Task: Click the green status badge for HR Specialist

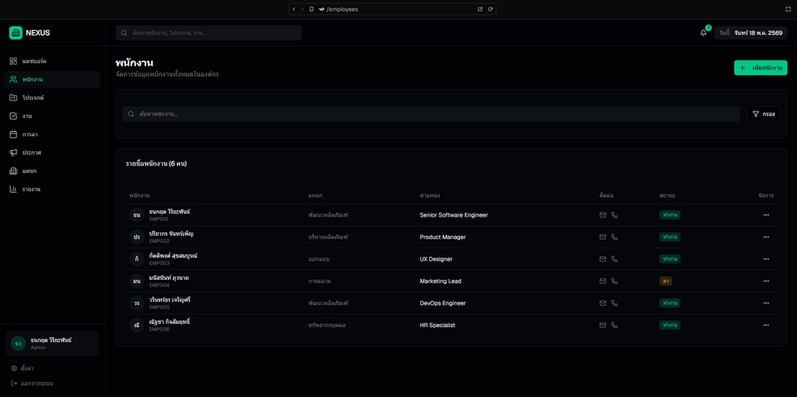Action: [x=669, y=325]
